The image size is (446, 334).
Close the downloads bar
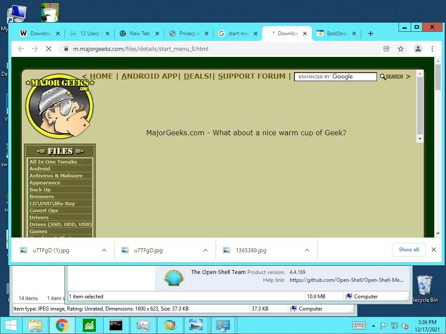coord(434,250)
